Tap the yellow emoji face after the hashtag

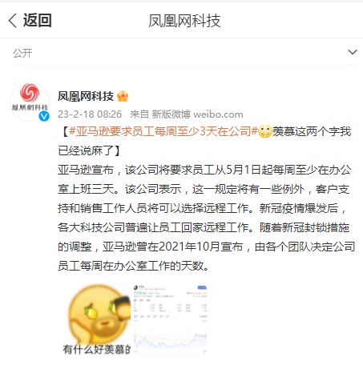click(264, 131)
